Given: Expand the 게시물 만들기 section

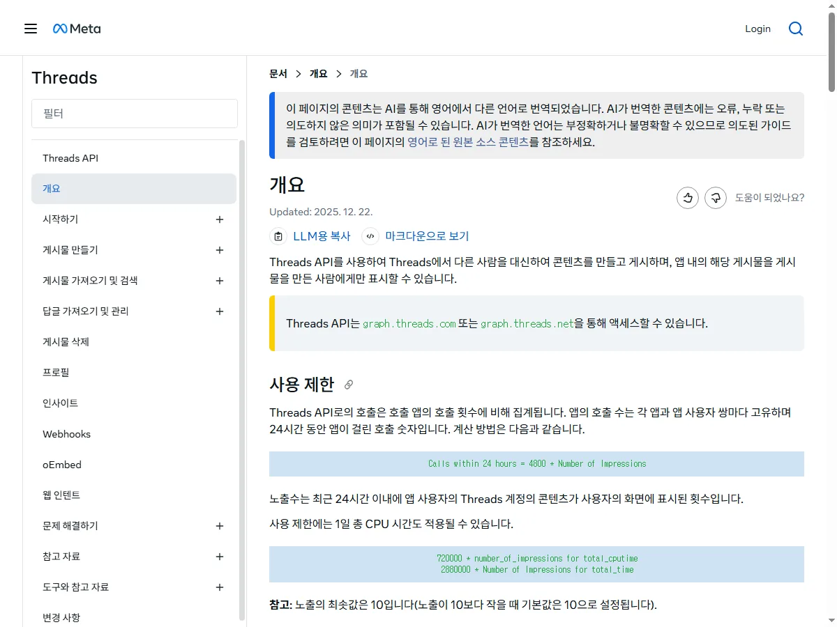Looking at the screenshot, I should [x=220, y=250].
